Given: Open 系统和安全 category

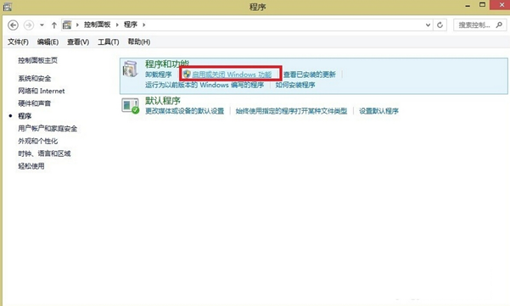Looking at the screenshot, I should click(35, 78).
